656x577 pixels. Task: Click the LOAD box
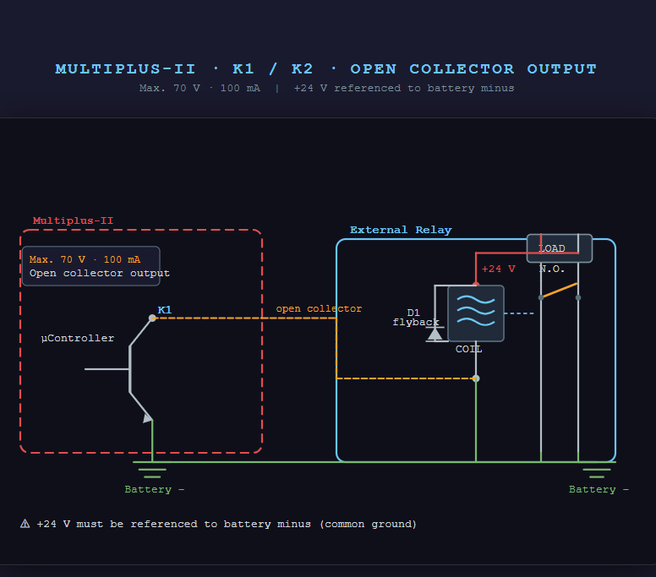coord(560,248)
